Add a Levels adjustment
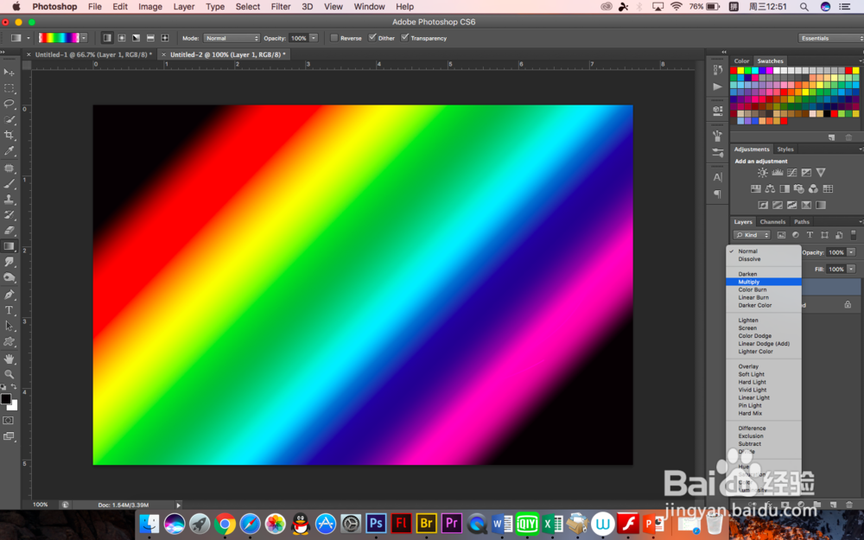The width and height of the screenshot is (864, 540). pos(777,173)
